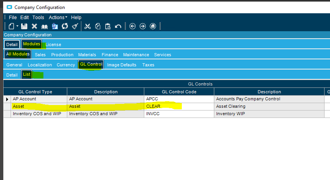The image size is (330, 180).
Task: Switch to the Currency tab
Action: click(x=66, y=65)
